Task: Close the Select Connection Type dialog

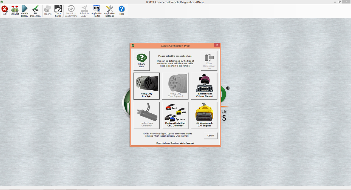Action: coord(217,45)
